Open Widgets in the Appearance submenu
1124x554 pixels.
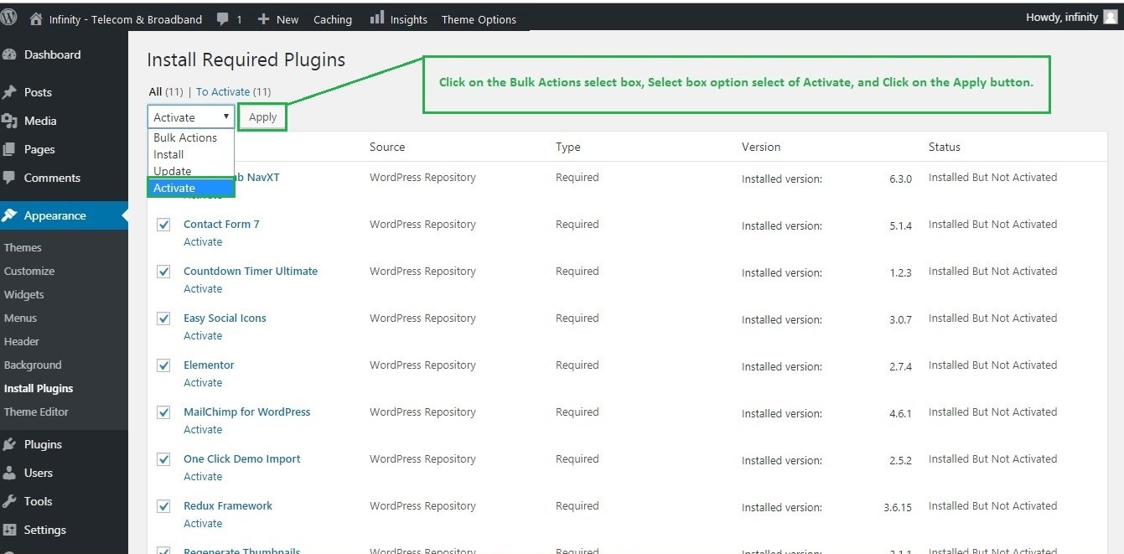click(x=24, y=294)
